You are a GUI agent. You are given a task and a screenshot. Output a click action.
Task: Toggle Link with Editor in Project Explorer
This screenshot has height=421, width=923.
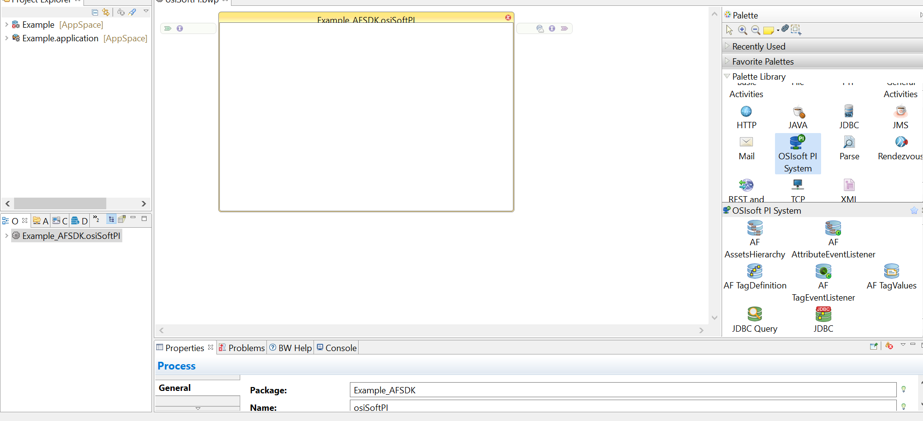(106, 12)
